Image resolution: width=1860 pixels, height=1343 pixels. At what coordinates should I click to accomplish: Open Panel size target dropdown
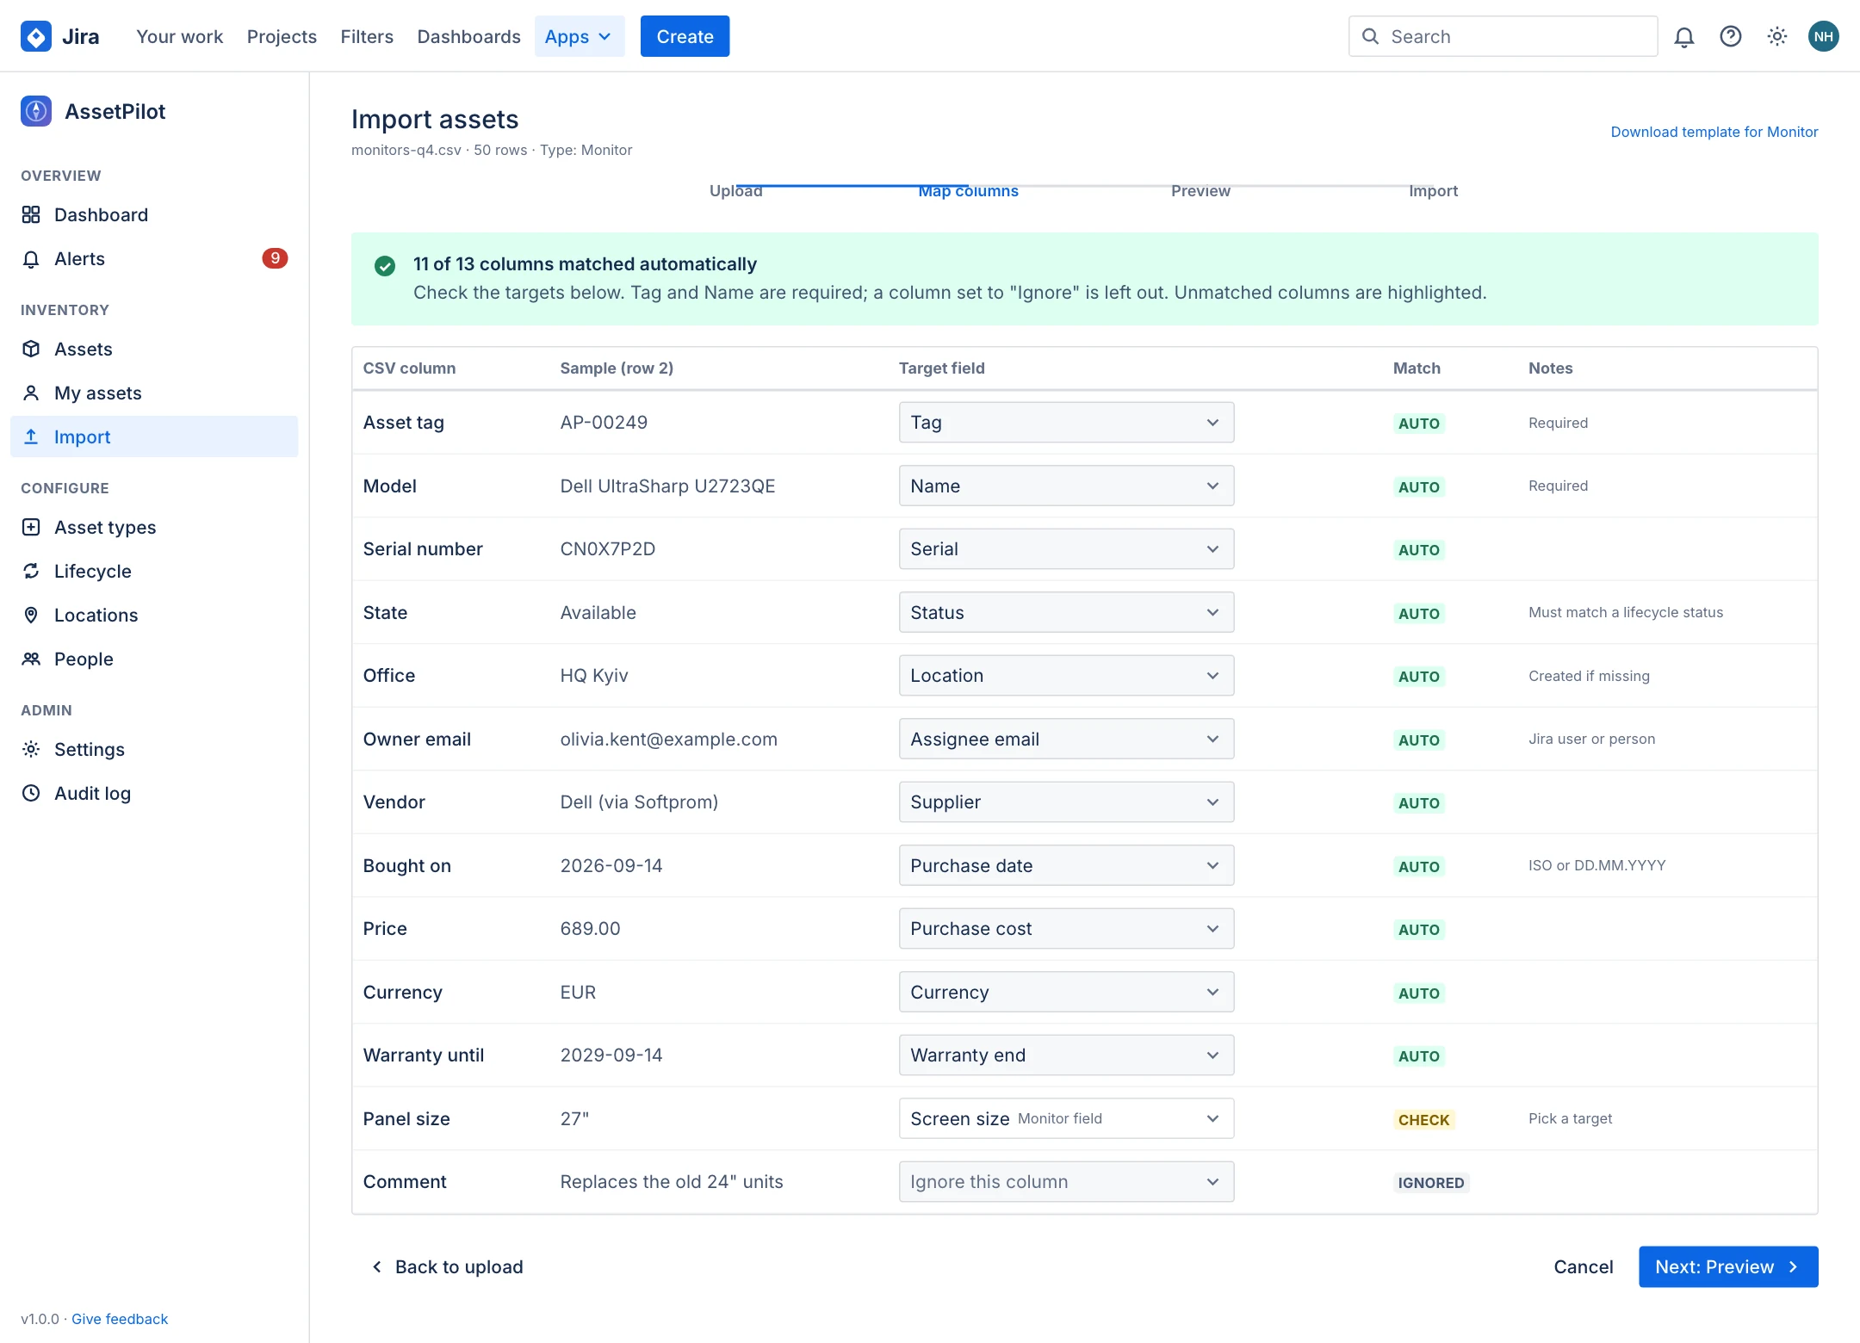[1066, 1118]
